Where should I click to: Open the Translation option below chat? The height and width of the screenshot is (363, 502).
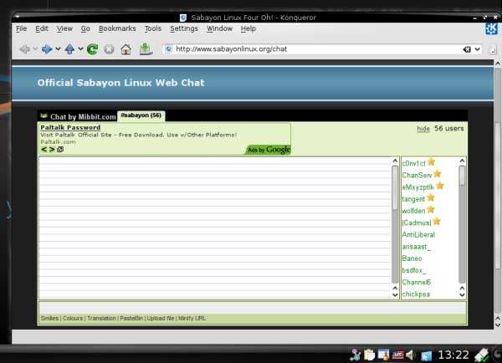(101, 318)
